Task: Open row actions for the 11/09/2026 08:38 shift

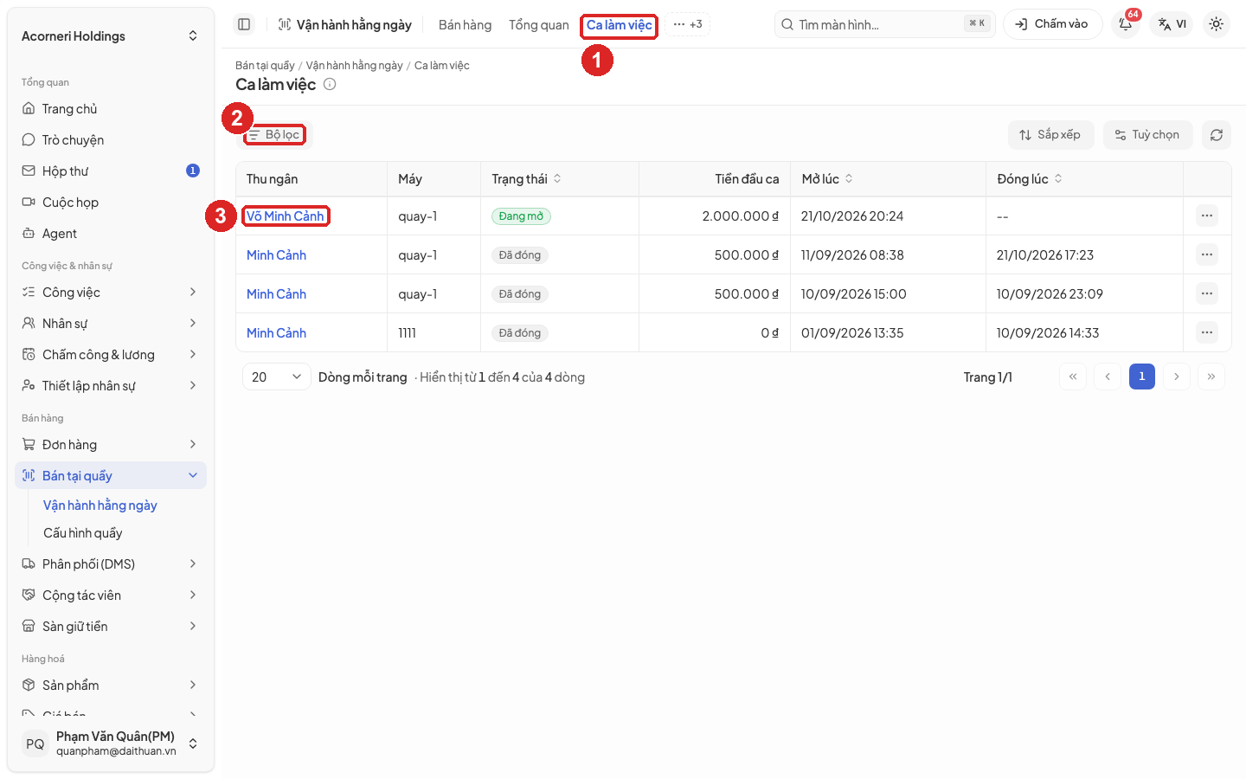Action: (1206, 254)
